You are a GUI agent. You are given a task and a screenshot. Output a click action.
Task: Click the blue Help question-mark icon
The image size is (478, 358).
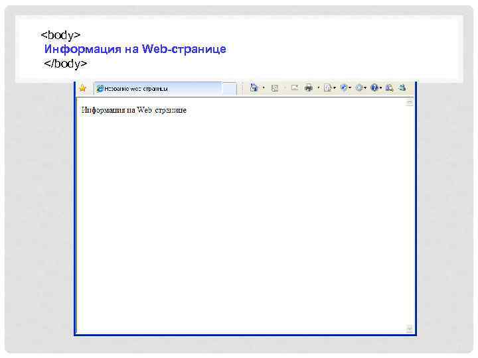pyautogui.click(x=374, y=88)
